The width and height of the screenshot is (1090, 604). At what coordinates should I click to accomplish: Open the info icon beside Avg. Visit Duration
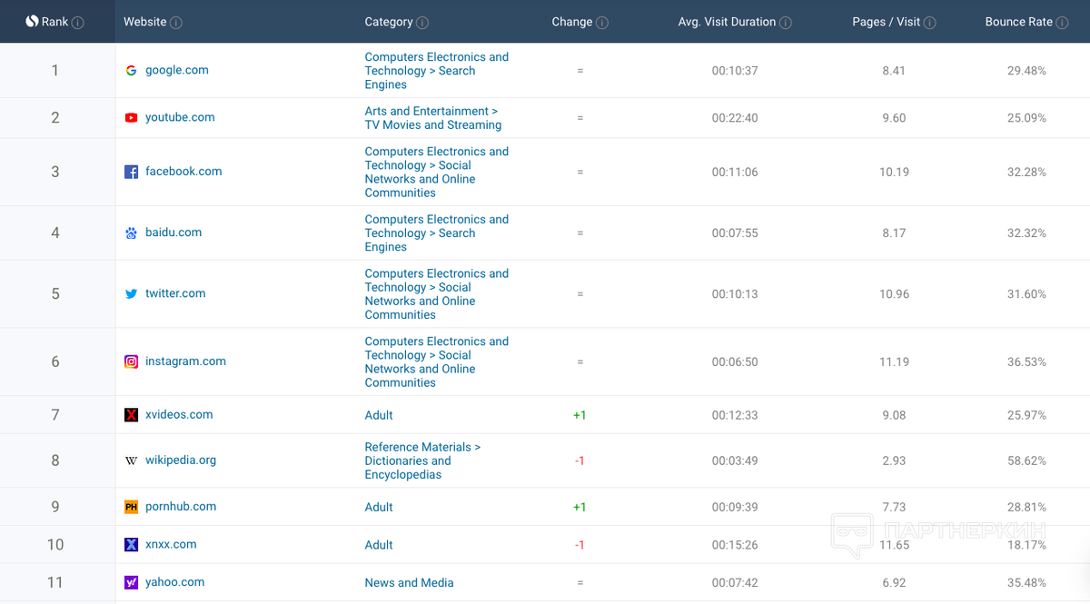tap(786, 23)
